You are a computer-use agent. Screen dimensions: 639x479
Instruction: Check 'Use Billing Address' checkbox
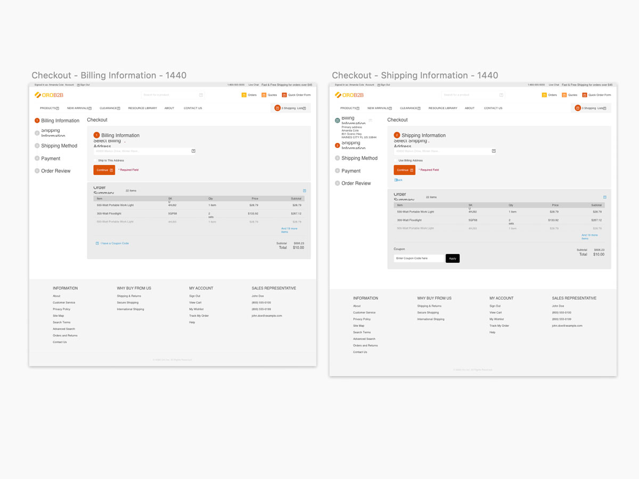[x=396, y=160]
